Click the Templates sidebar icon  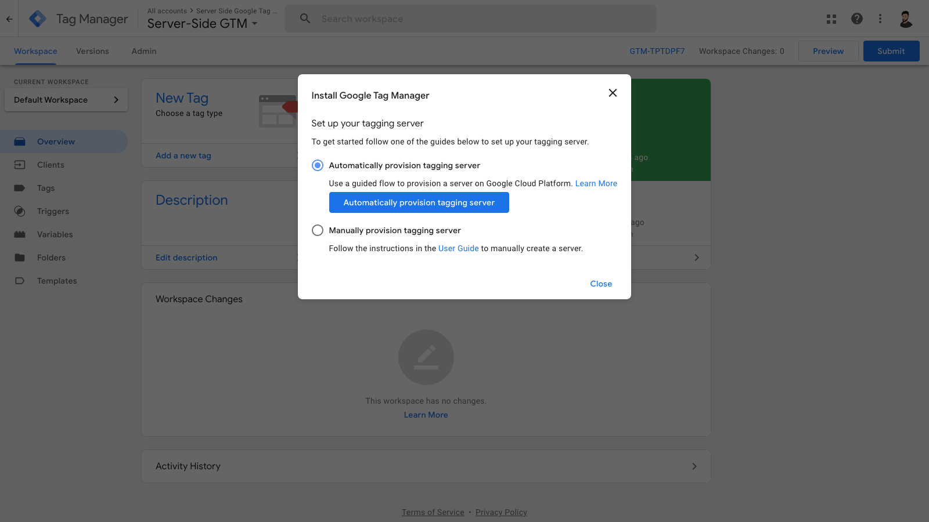[x=20, y=281]
